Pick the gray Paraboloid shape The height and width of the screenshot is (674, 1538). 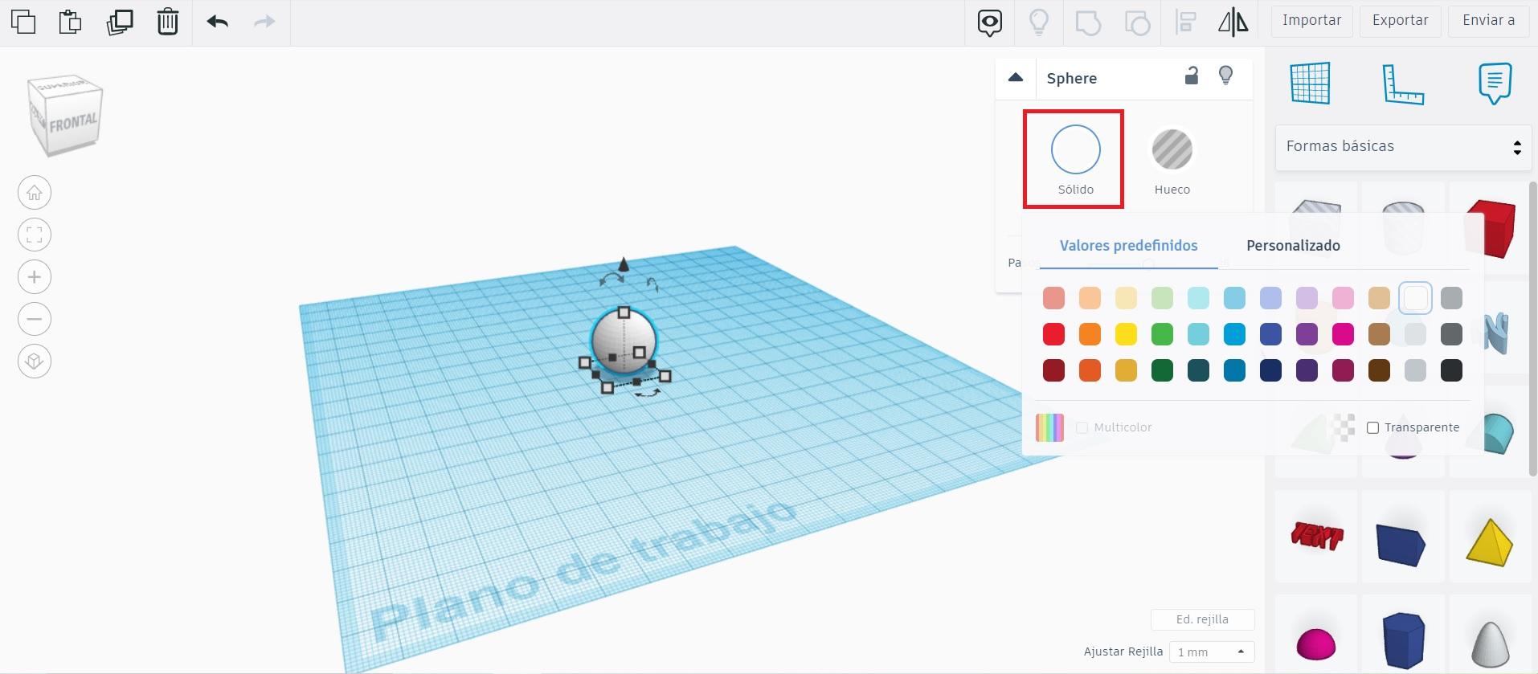1491,644
